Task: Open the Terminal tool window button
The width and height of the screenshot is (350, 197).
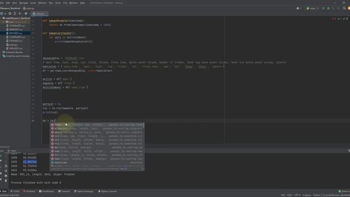Action: (x=64, y=192)
